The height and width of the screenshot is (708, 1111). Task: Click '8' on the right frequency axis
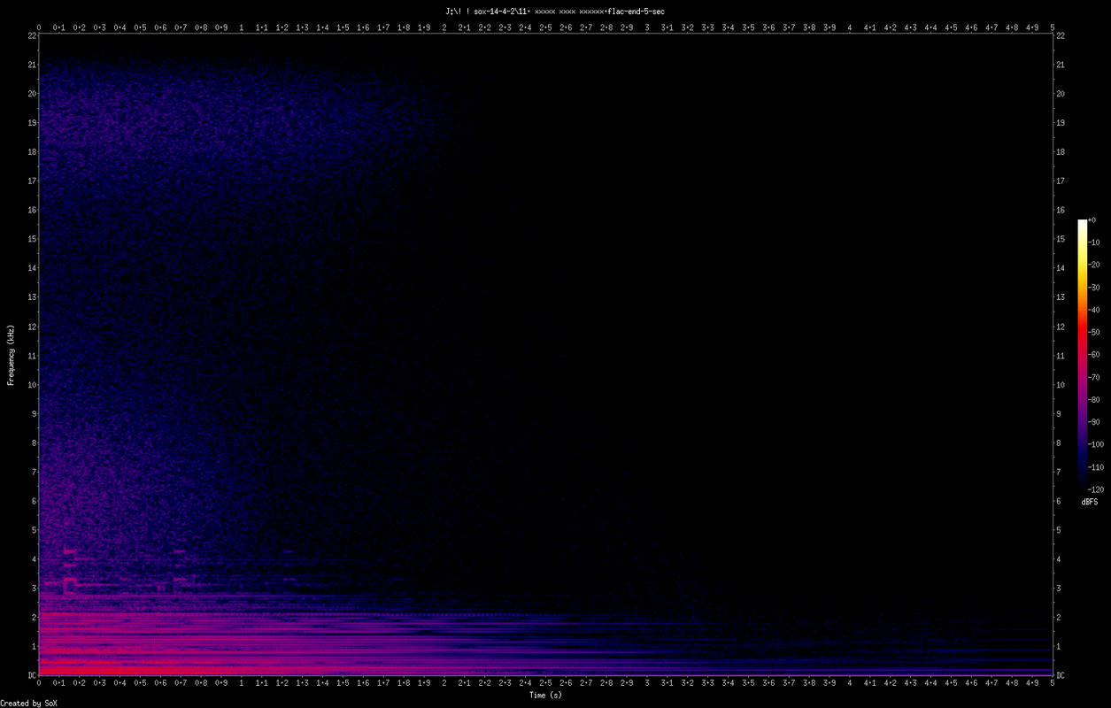click(x=1059, y=442)
